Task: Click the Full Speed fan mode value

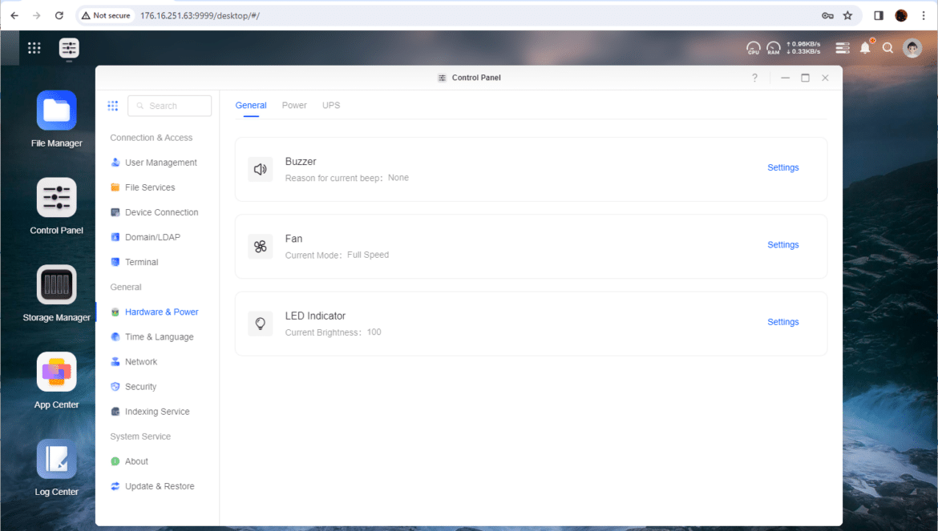Action: pyautogui.click(x=368, y=255)
